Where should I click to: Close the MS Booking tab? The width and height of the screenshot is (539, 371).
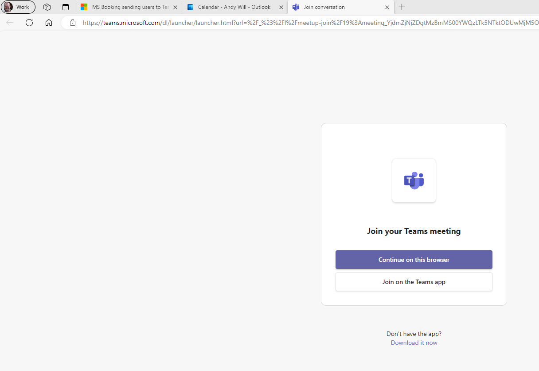(175, 7)
